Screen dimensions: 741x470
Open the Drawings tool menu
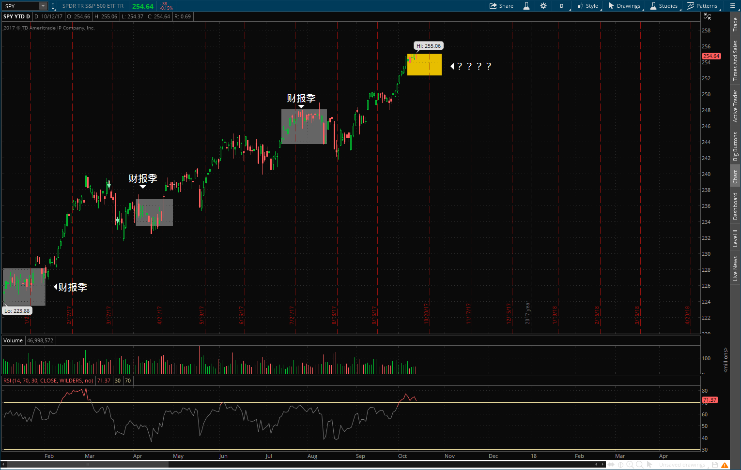click(624, 6)
